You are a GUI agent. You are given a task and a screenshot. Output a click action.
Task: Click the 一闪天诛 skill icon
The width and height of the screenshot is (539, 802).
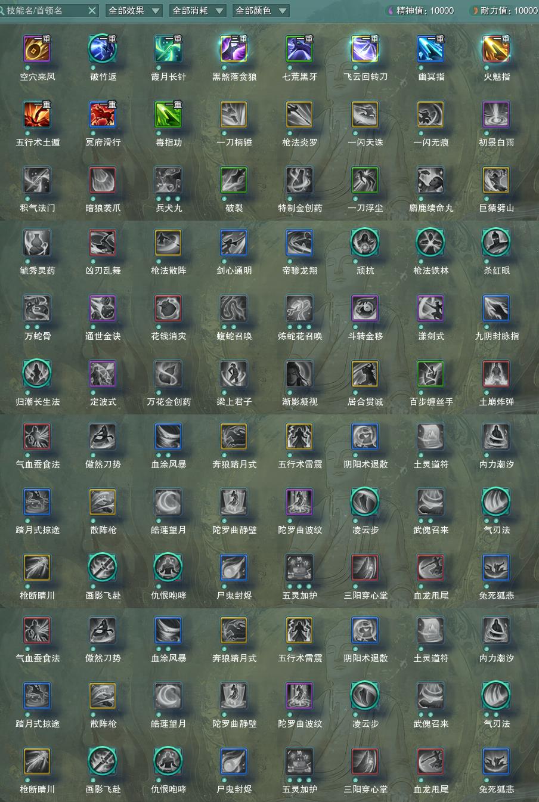pos(365,114)
